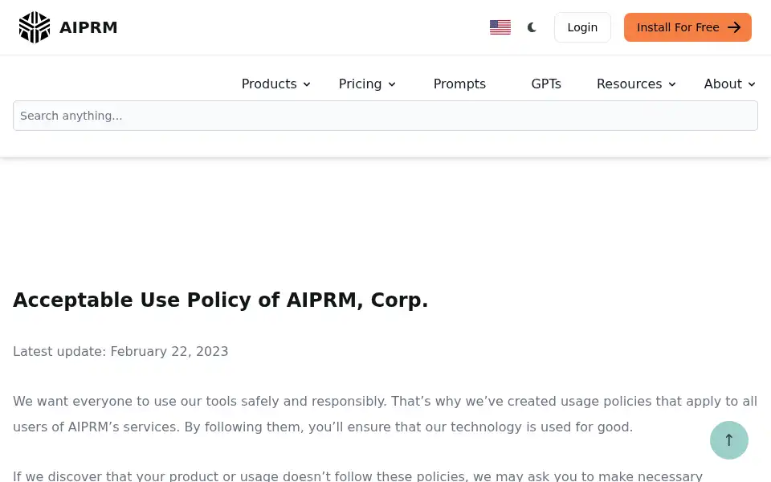Click the AIPRM brand name text
This screenshot has height=482, width=771.
(x=88, y=27)
